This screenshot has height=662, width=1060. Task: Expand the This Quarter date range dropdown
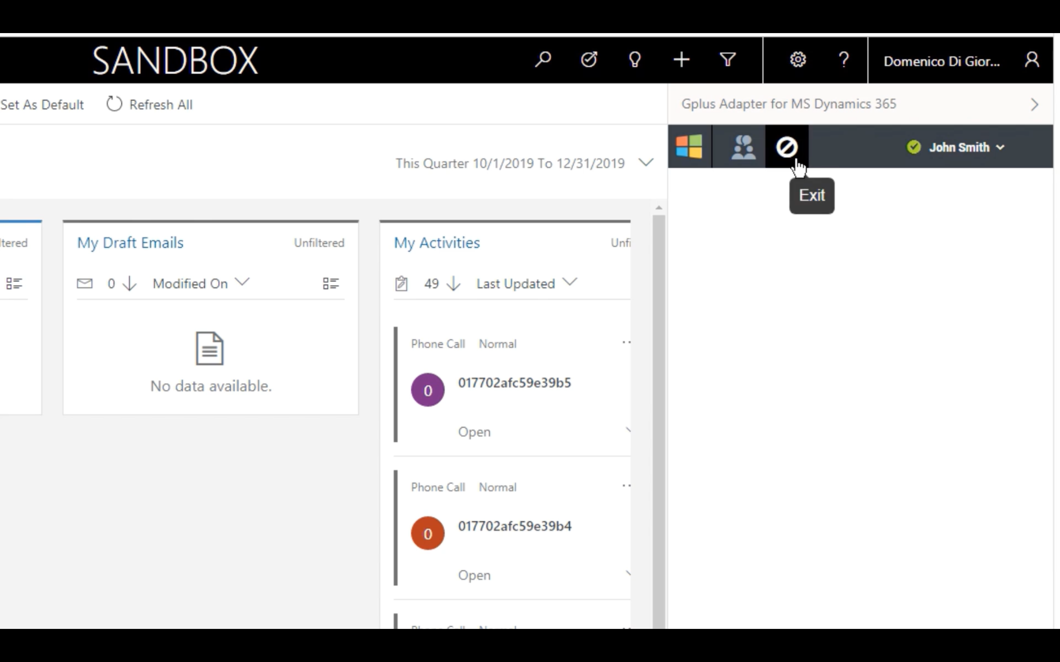(x=646, y=163)
